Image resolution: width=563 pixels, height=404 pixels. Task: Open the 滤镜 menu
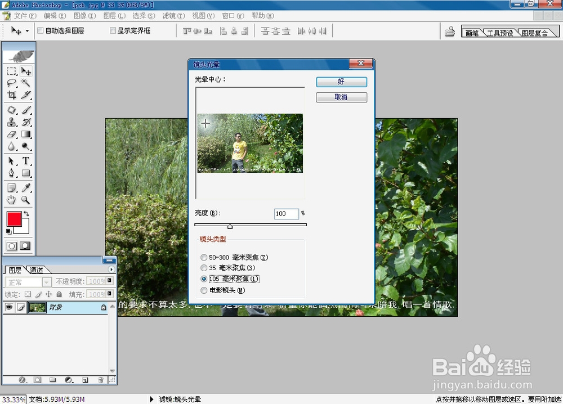click(173, 16)
